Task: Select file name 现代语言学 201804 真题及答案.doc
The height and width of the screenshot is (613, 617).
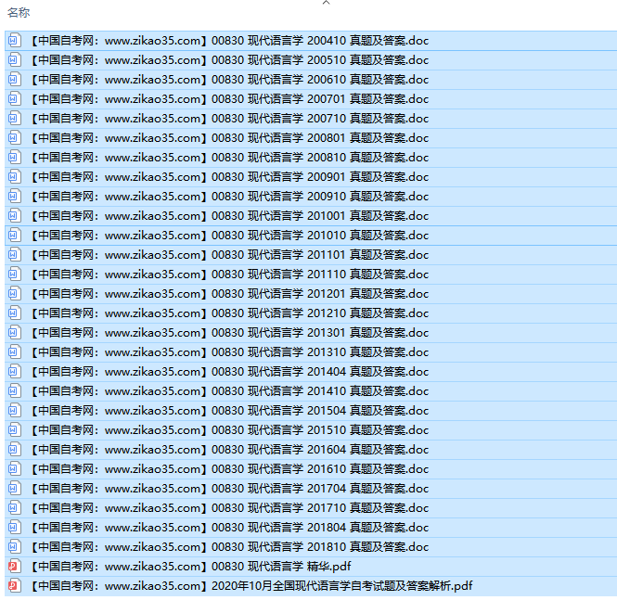Action: pyautogui.click(x=338, y=528)
